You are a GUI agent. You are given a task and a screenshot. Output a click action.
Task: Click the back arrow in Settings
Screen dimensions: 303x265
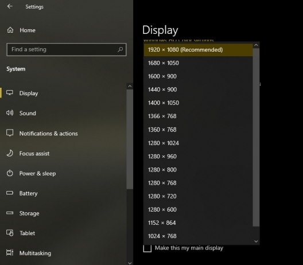(10, 6)
